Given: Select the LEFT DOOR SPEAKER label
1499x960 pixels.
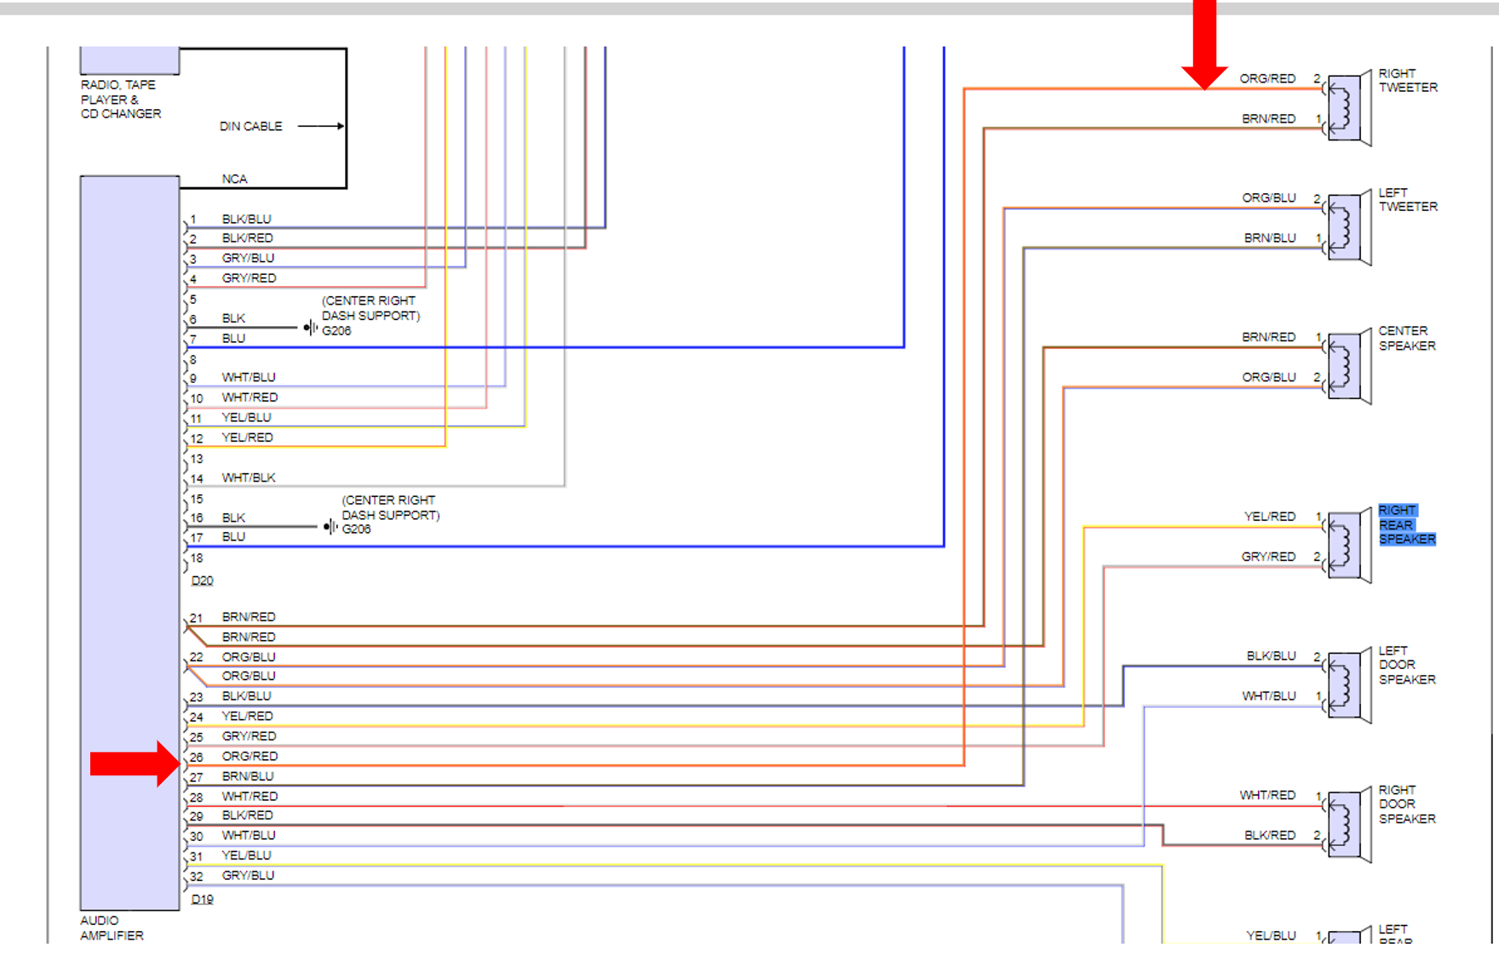Looking at the screenshot, I should click(1407, 666).
